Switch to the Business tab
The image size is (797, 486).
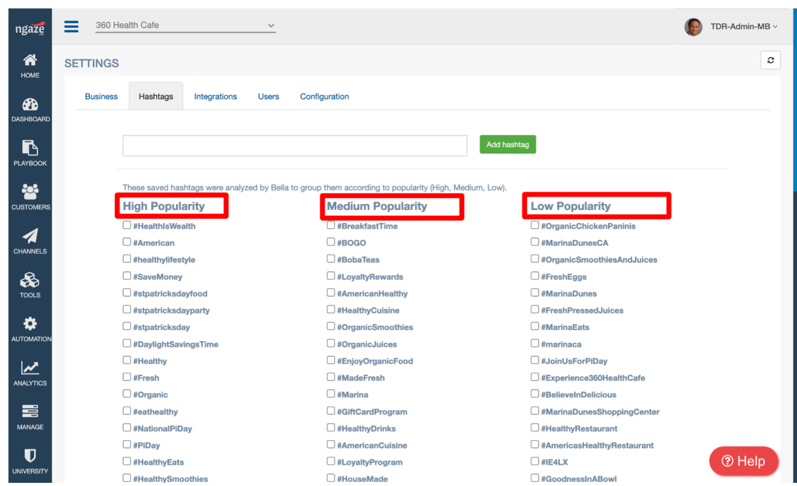click(x=101, y=96)
